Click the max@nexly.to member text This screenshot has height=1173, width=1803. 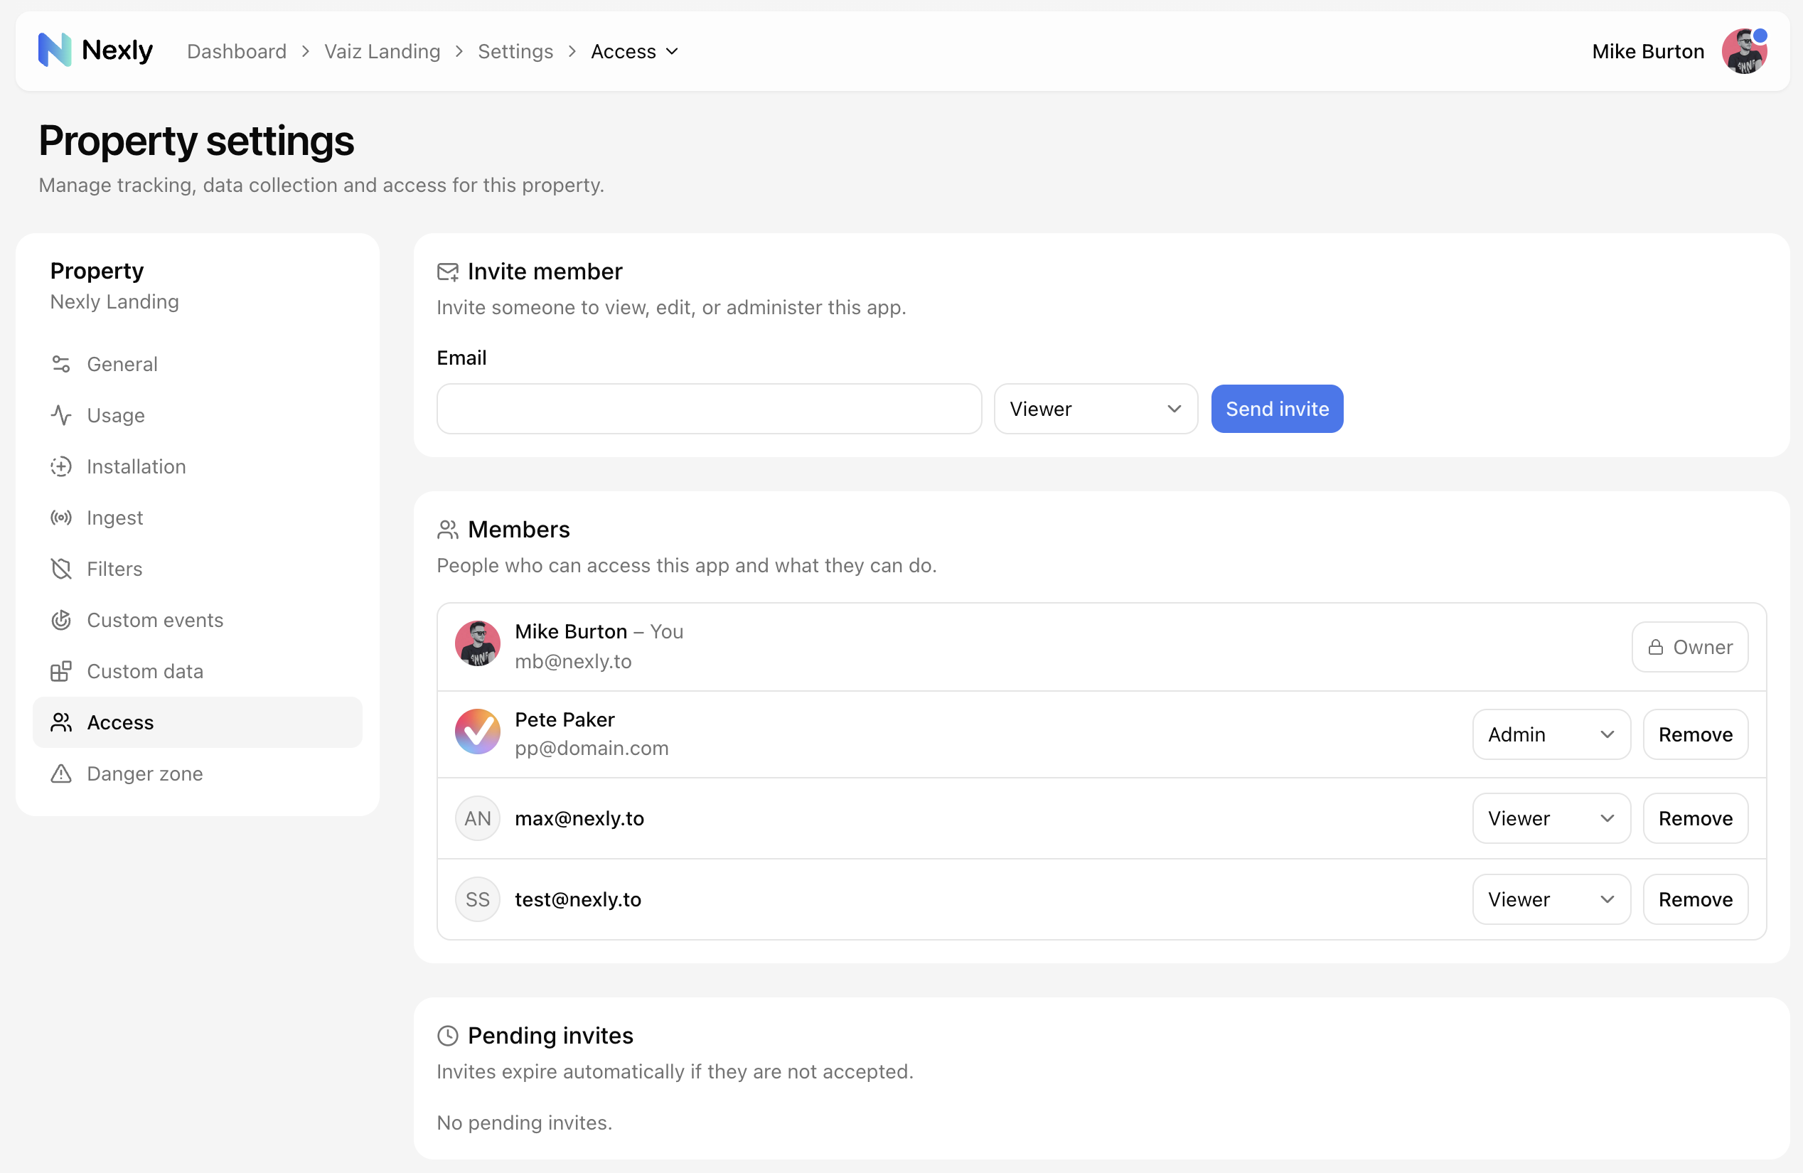click(x=579, y=818)
